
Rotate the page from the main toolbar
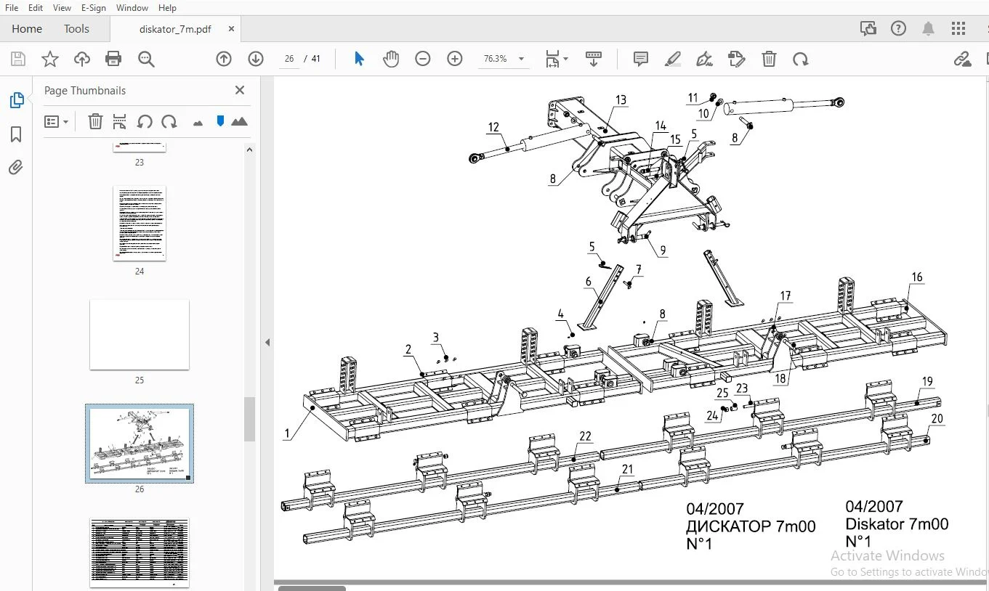pyautogui.click(x=801, y=59)
